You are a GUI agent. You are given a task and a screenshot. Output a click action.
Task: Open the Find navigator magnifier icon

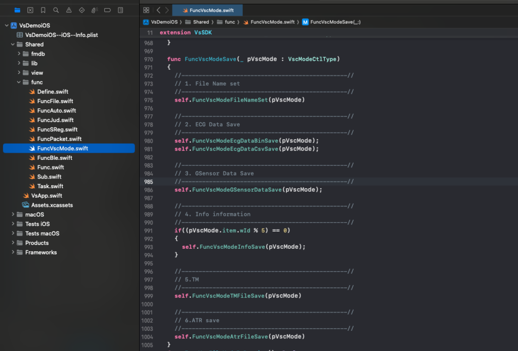tap(56, 10)
